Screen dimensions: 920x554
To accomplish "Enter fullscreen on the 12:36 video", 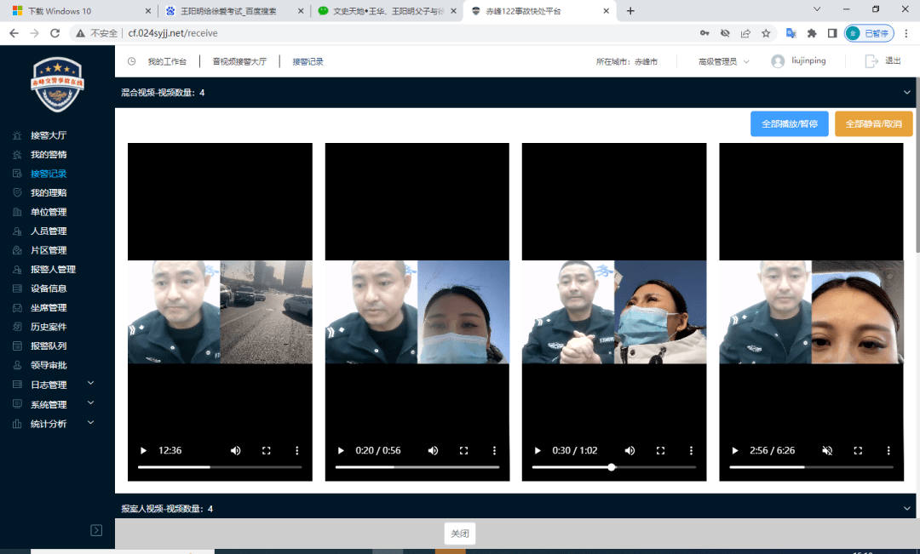I will tap(267, 451).
